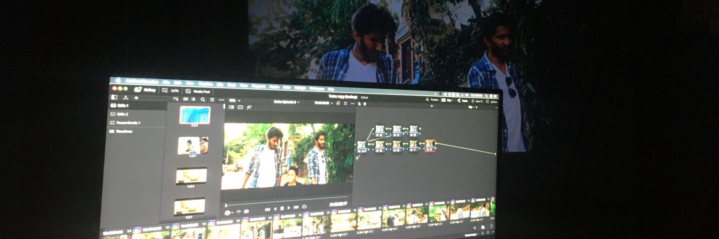
Task: Click the enhanced viewer expand icon
Action: [x=345, y=103]
